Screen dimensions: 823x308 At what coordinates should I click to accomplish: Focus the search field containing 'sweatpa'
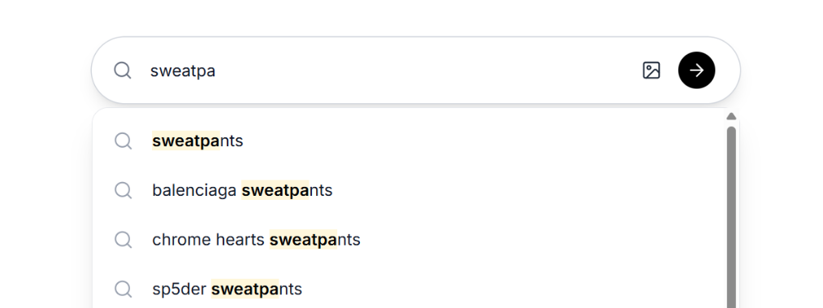point(388,71)
